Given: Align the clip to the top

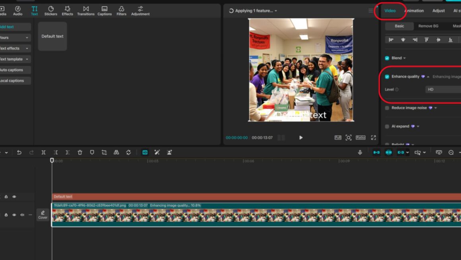Looking at the screenshot, I should pos(426,40).
